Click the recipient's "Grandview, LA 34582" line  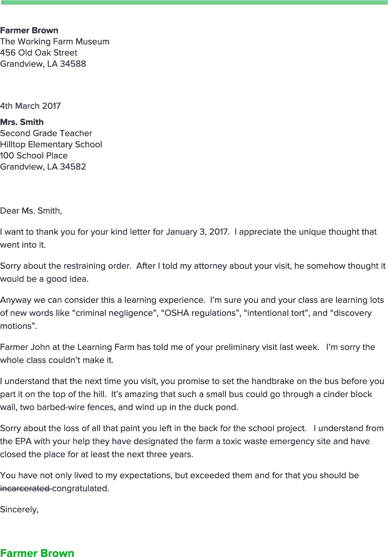43,167
